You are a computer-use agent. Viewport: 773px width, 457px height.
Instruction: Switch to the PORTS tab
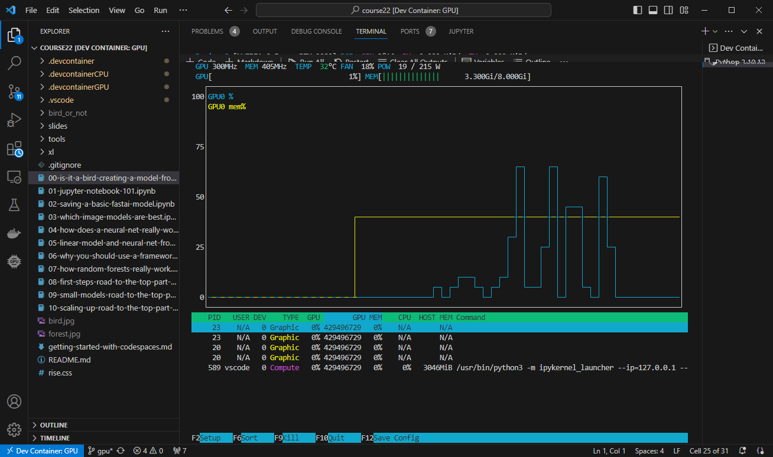tap(410, 31)
